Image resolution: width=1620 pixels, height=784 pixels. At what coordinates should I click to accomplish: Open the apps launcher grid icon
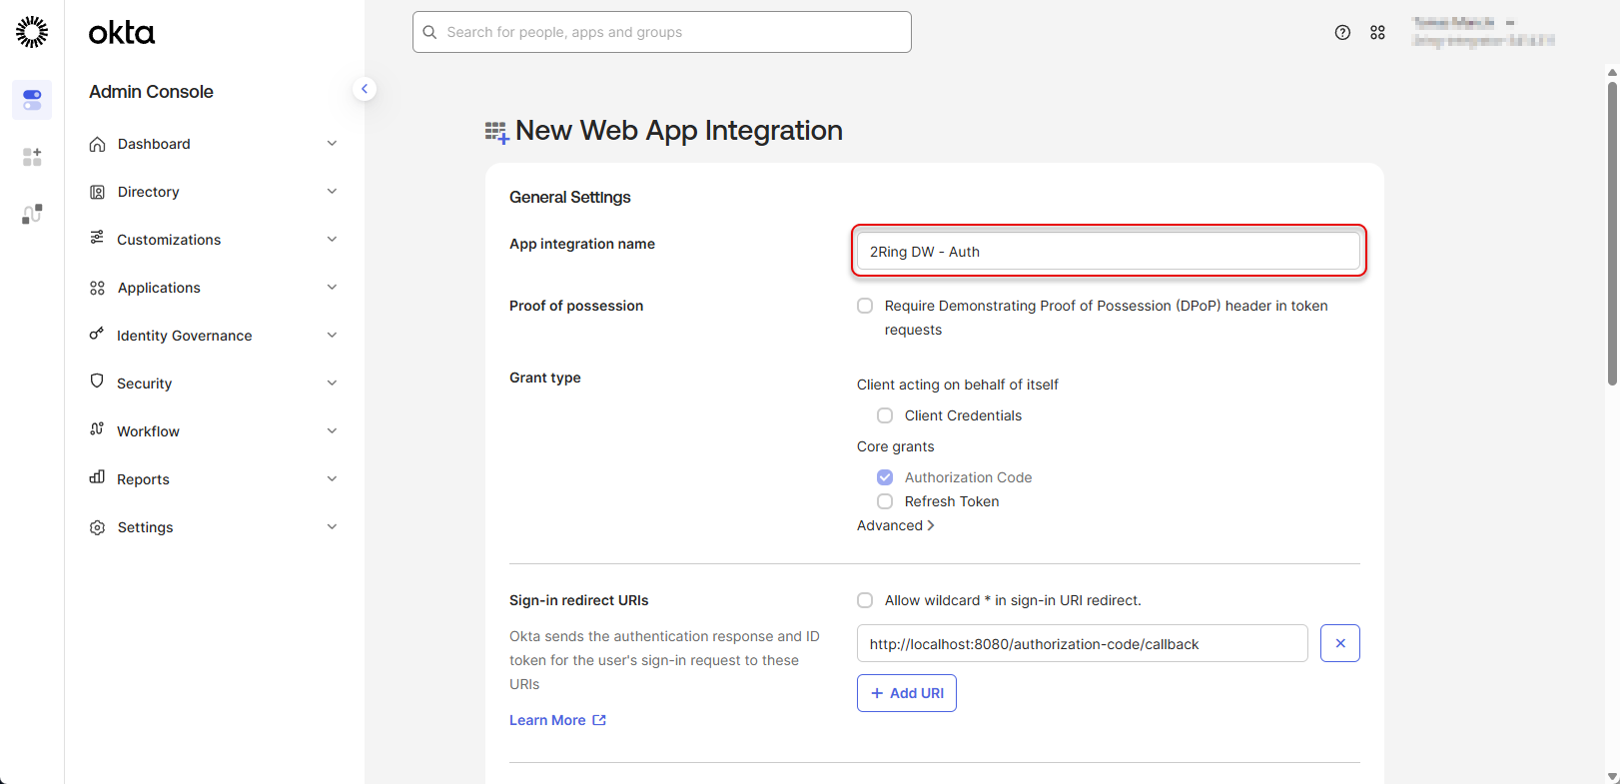point(1377,33)
